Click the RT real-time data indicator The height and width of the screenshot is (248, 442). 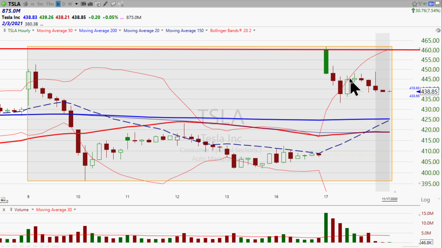pos(425,4)
